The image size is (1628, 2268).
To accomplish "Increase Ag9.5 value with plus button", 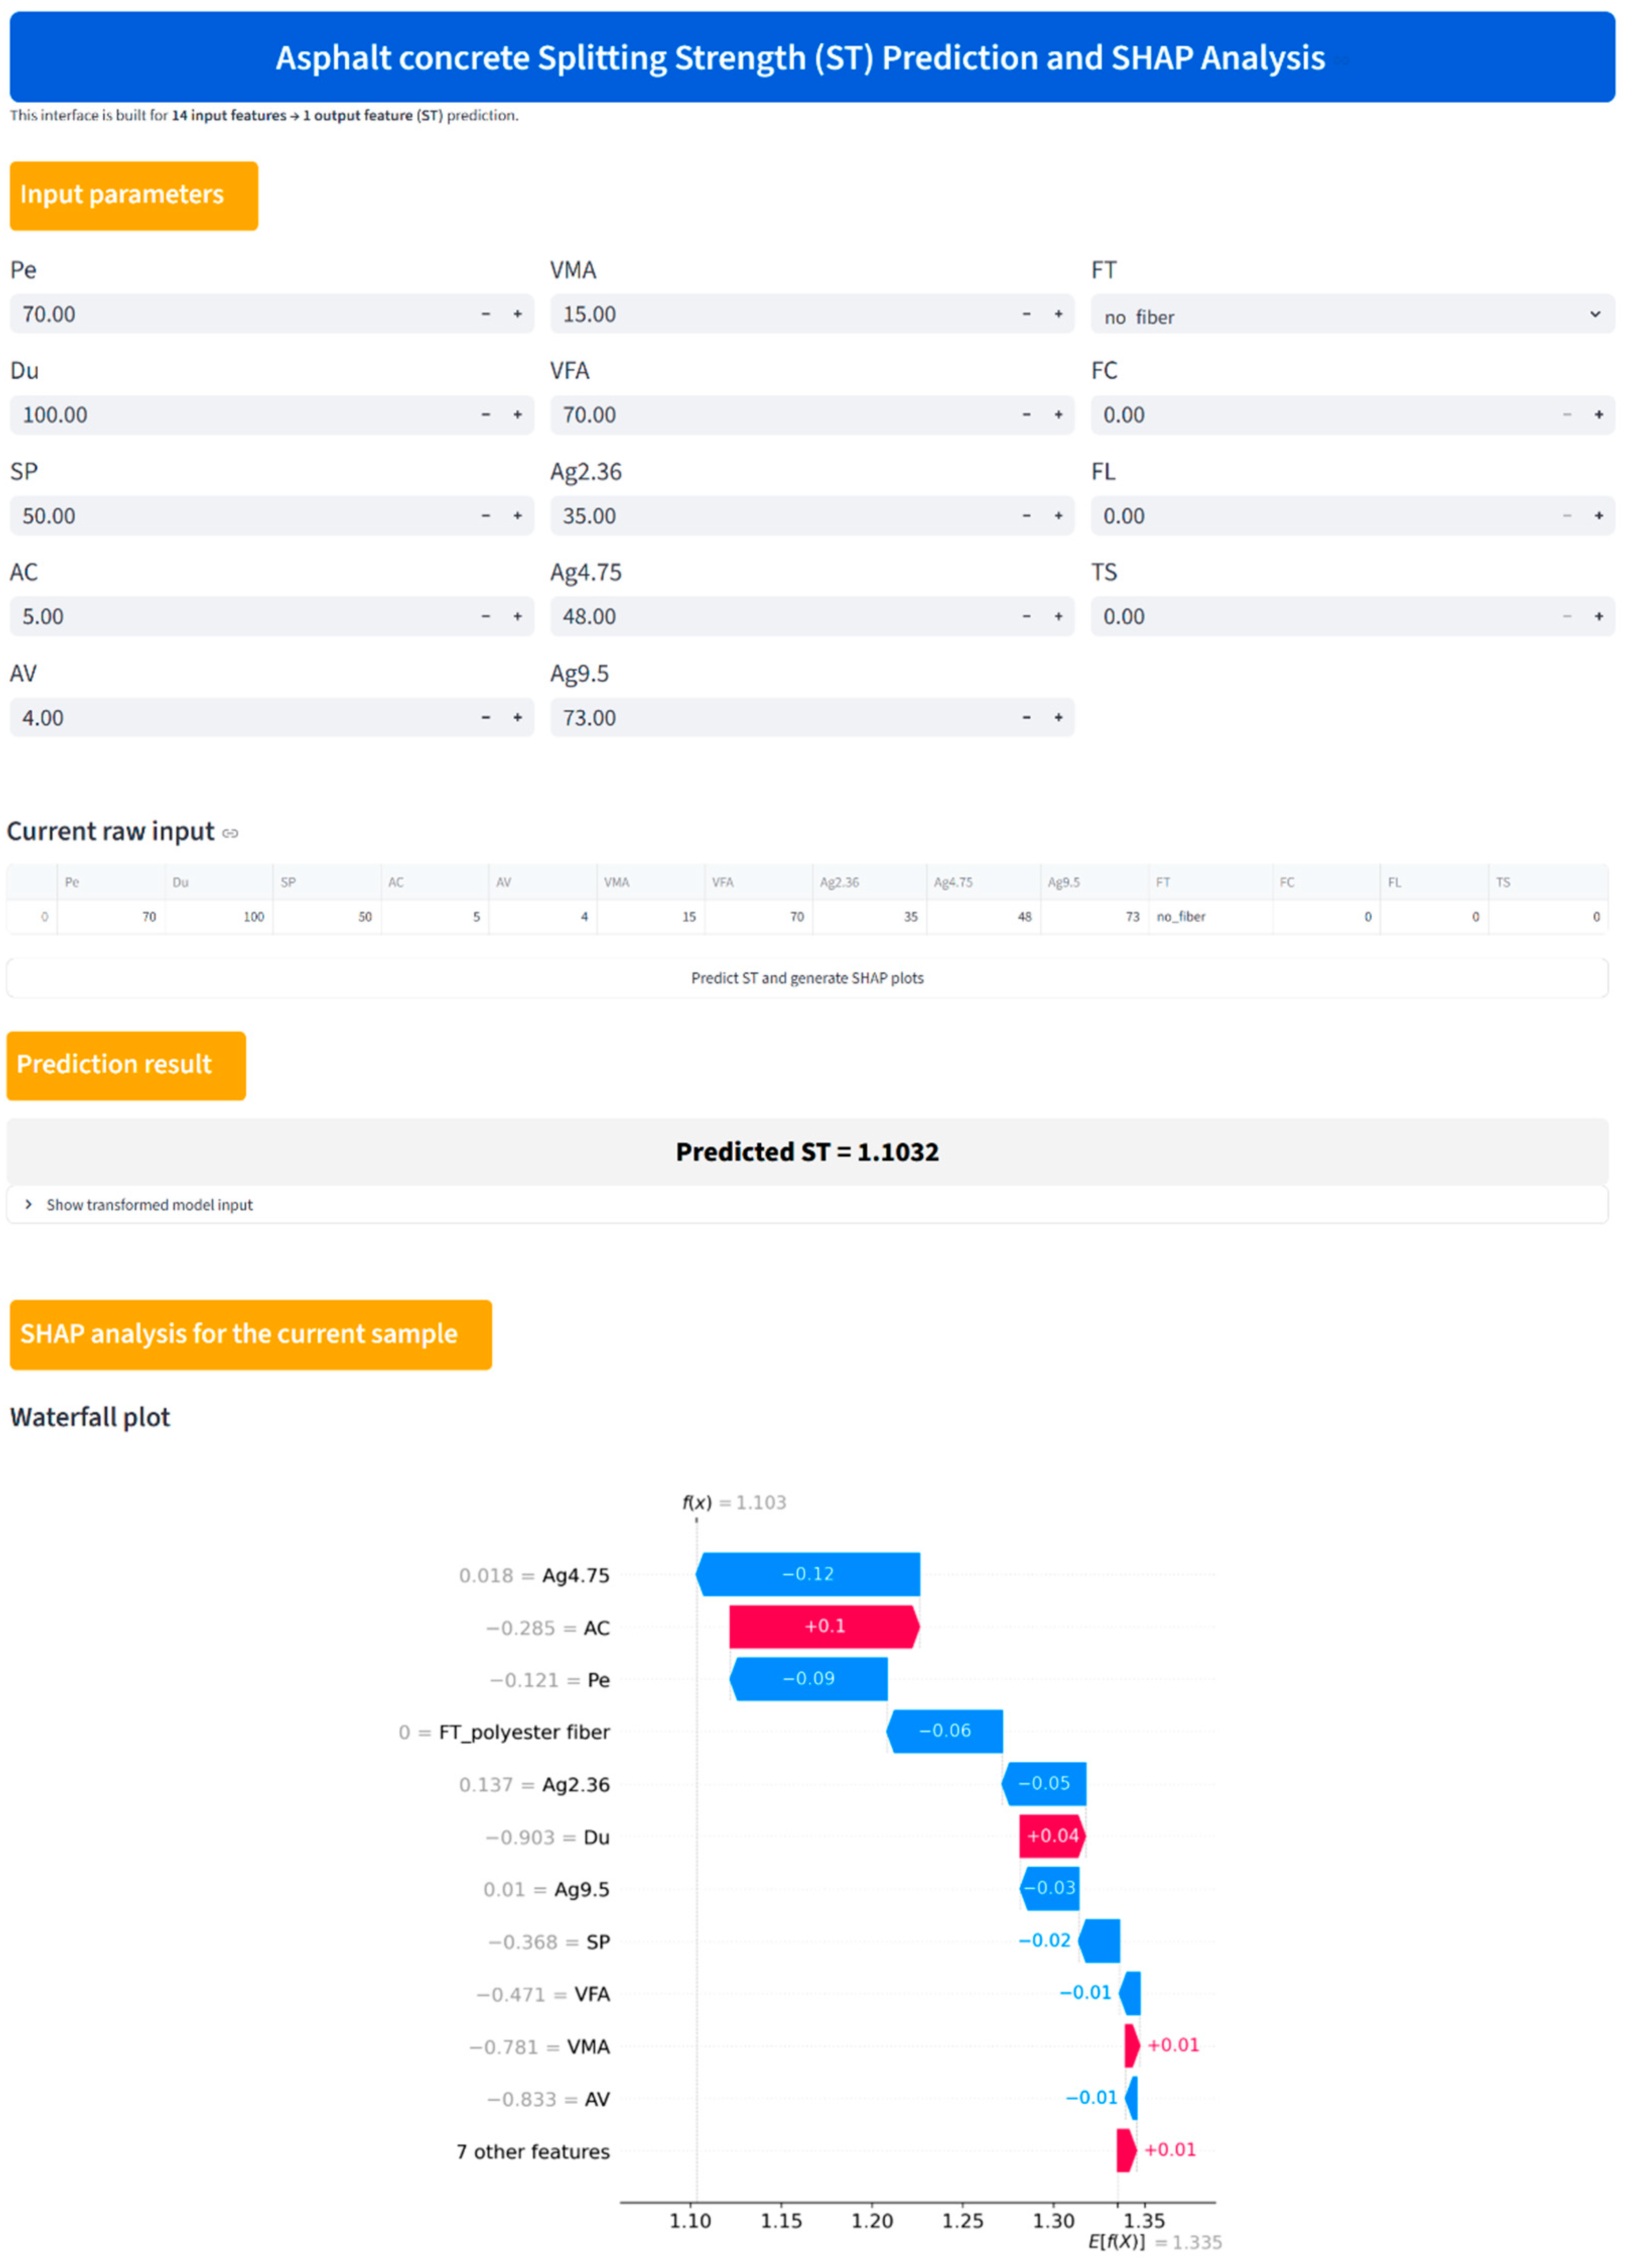I will pyautogui.click(x=1058, y=718).
